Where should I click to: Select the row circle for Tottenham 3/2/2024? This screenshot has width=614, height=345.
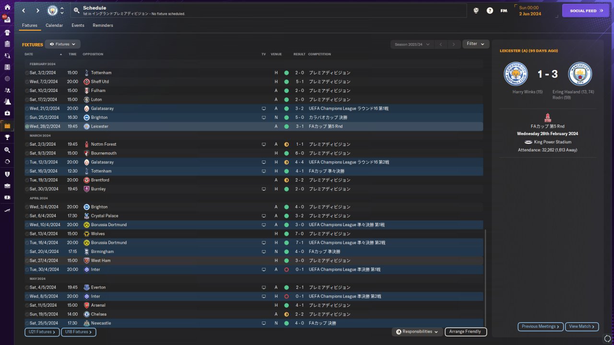pyautogui.click(x=27, y=73)
